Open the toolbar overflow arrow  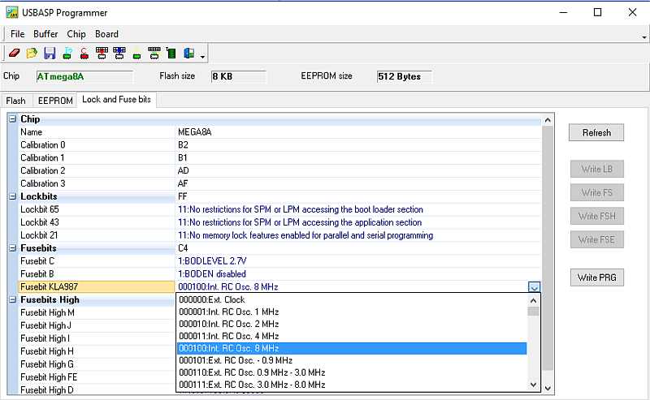(x=202, y=56)
